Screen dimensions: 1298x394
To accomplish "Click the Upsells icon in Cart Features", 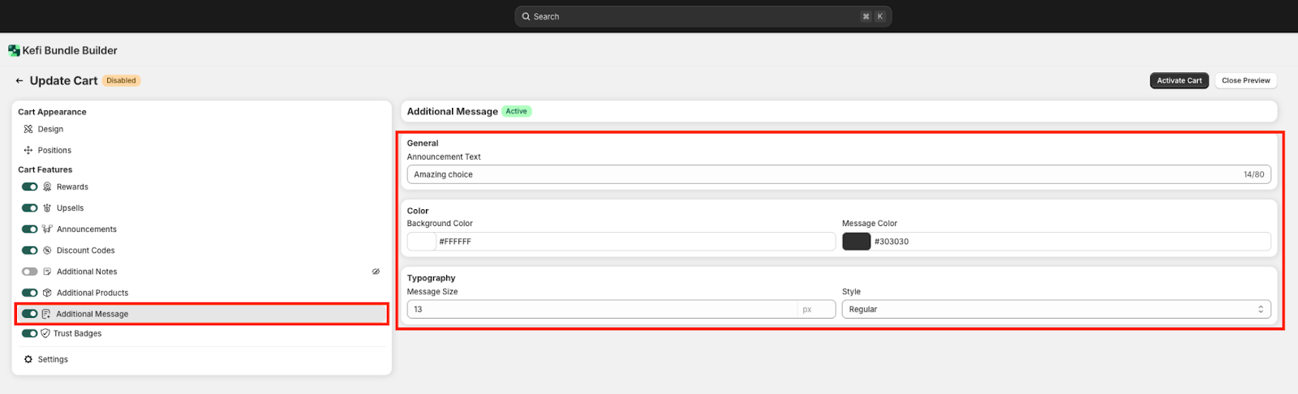I will point(47,208).
